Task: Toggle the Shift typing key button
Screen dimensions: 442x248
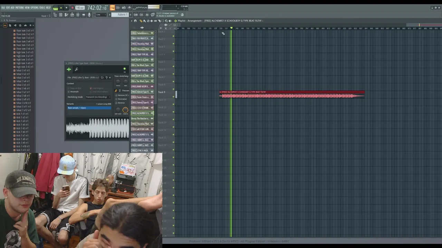Action: click(x=136, y=15)
